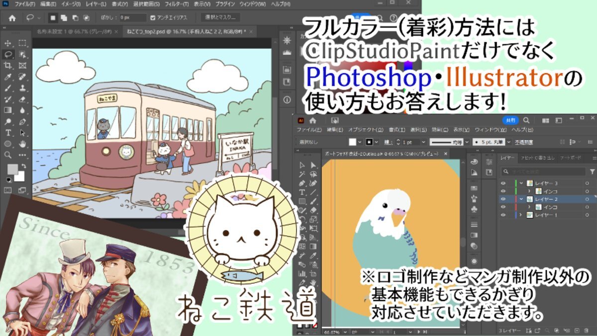Viewport: 597px width, 336px height.
Task: Select the Selection tool in Illustrator
Action: coord(302,165)
